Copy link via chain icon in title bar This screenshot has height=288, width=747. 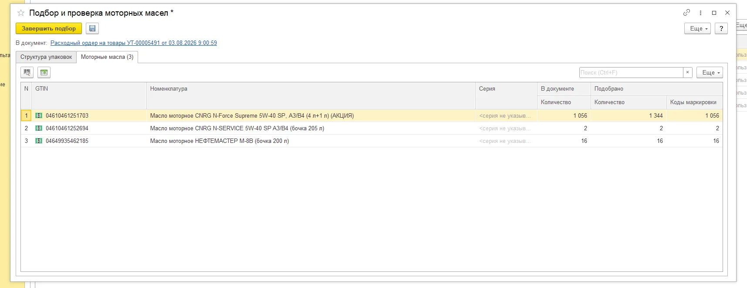(686, 13)
